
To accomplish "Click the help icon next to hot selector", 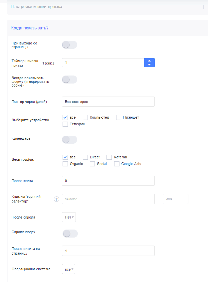I will (57, 199).
